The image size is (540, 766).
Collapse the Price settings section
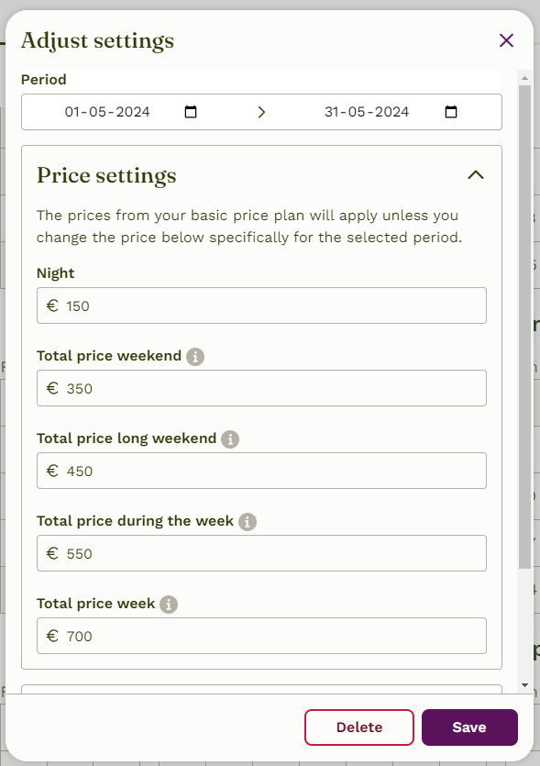click(476, 175)
